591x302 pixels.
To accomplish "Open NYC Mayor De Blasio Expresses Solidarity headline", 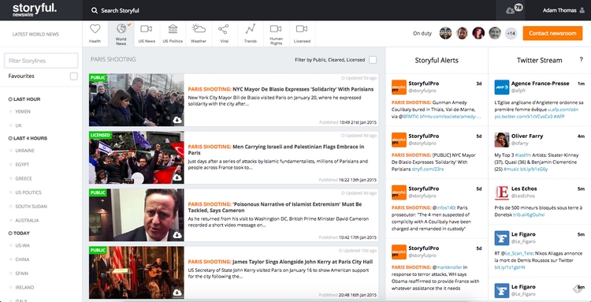I will click(281, 89).
